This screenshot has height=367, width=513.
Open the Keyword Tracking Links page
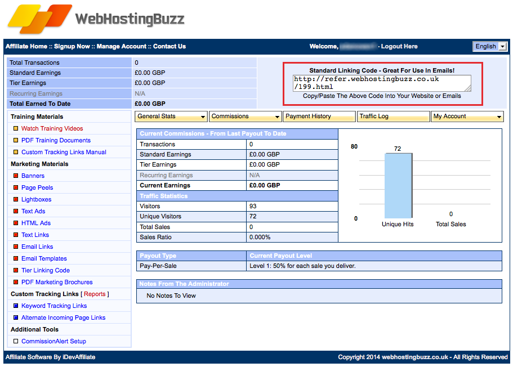54,306
